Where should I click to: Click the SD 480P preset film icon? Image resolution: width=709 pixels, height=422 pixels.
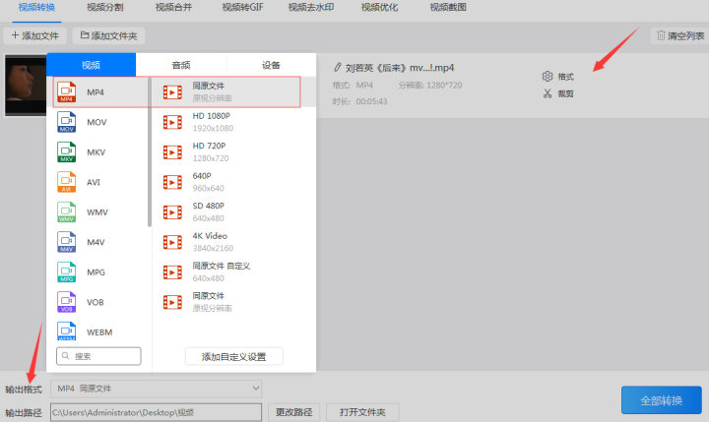coord(172,212)
